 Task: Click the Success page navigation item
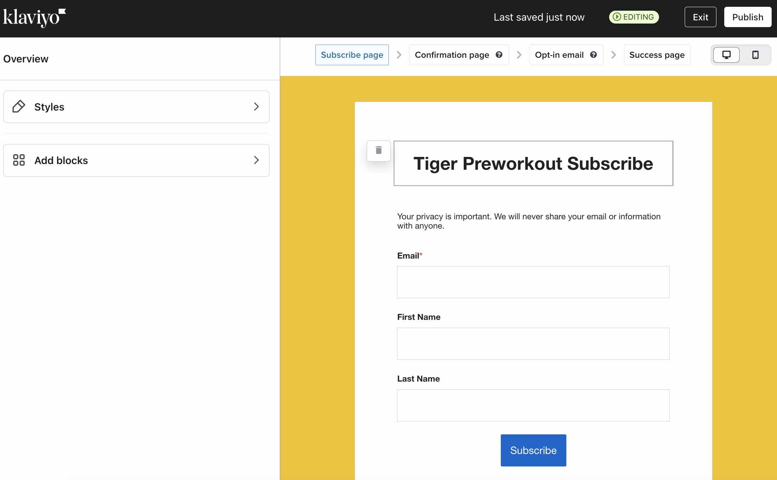657,55
